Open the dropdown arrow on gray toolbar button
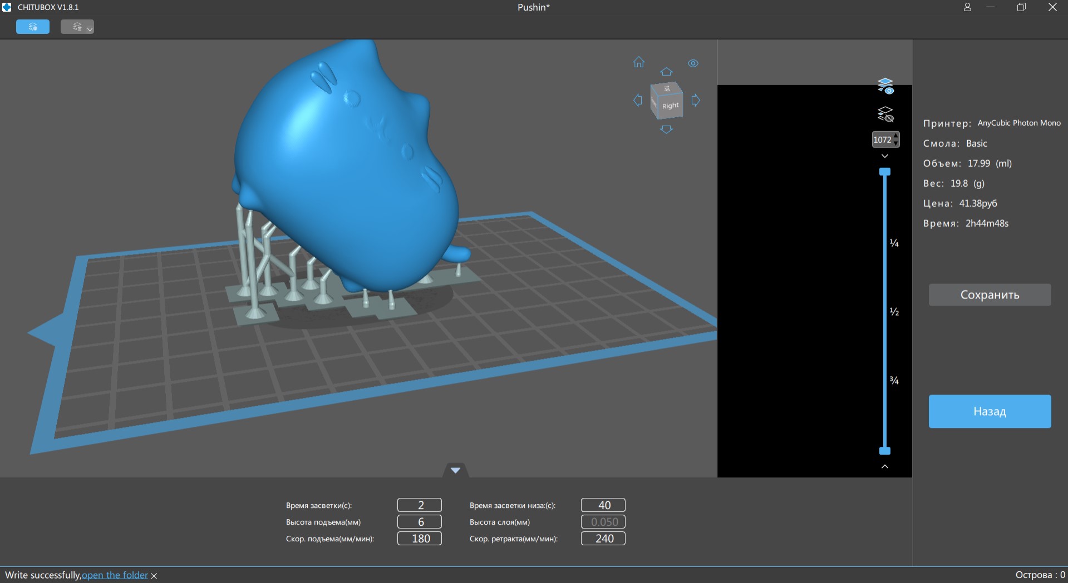The height and width of the screenshot is (583, 1068). [90, 29]
